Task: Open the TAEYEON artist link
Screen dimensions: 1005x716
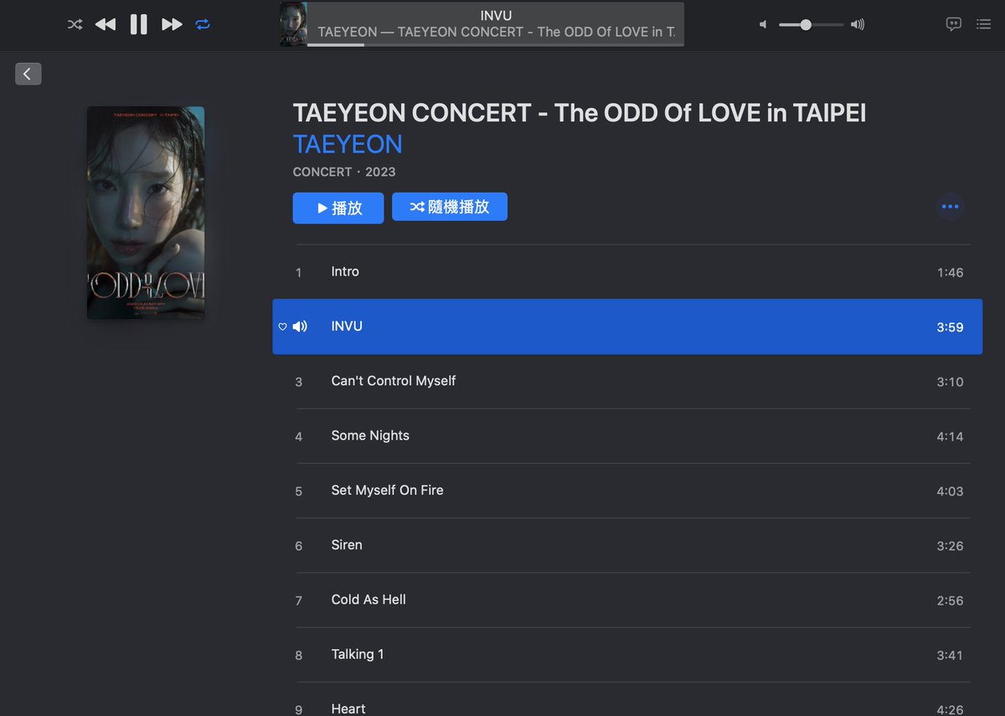Action: click(348, 144)
